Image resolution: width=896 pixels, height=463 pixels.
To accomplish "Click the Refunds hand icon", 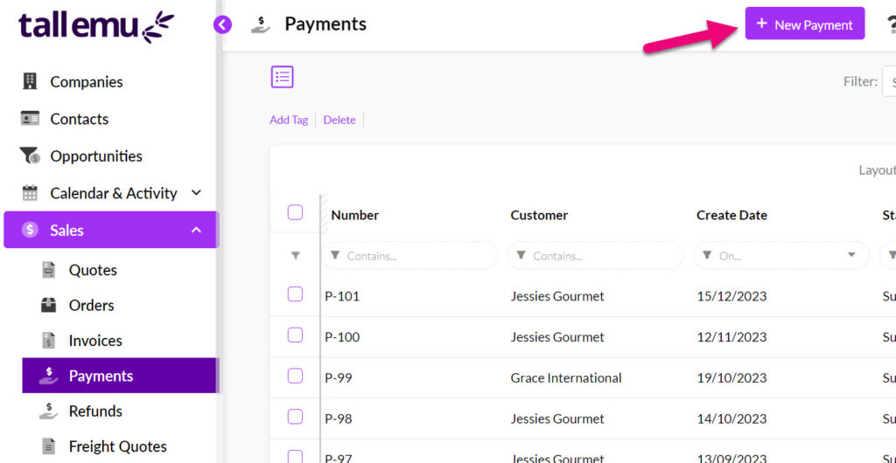I will (x=49, y=411).
